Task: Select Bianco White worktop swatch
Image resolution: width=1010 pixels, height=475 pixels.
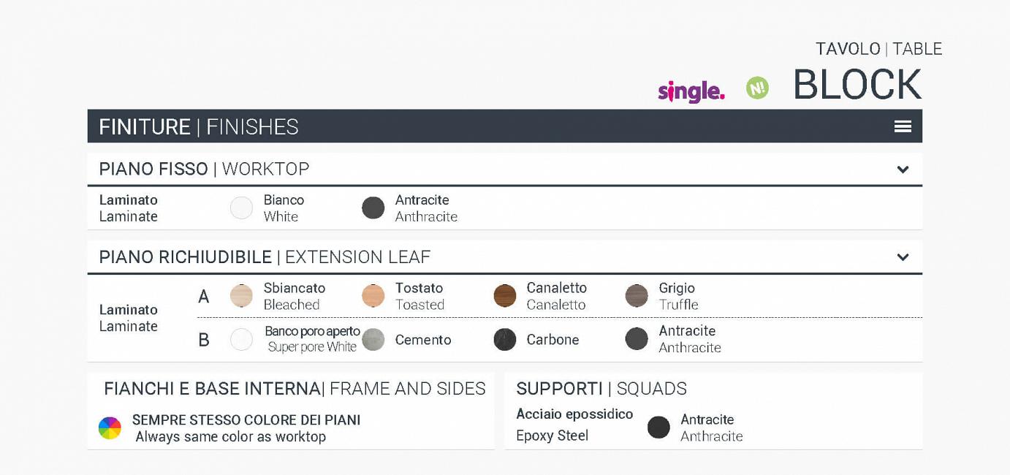Action: click(x=241, y=208)
